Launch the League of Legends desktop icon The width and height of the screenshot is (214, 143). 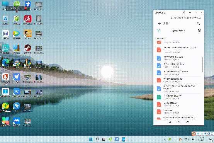point(28,64)
